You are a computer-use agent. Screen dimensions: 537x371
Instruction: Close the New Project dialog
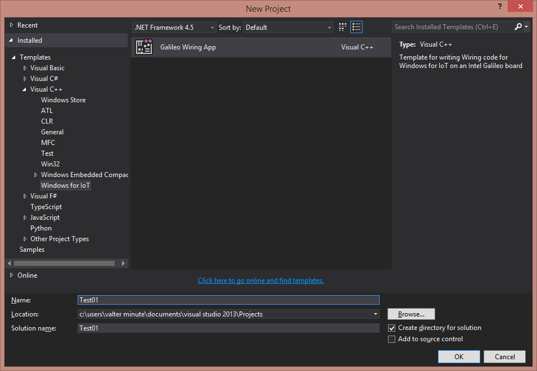(520, 6)
